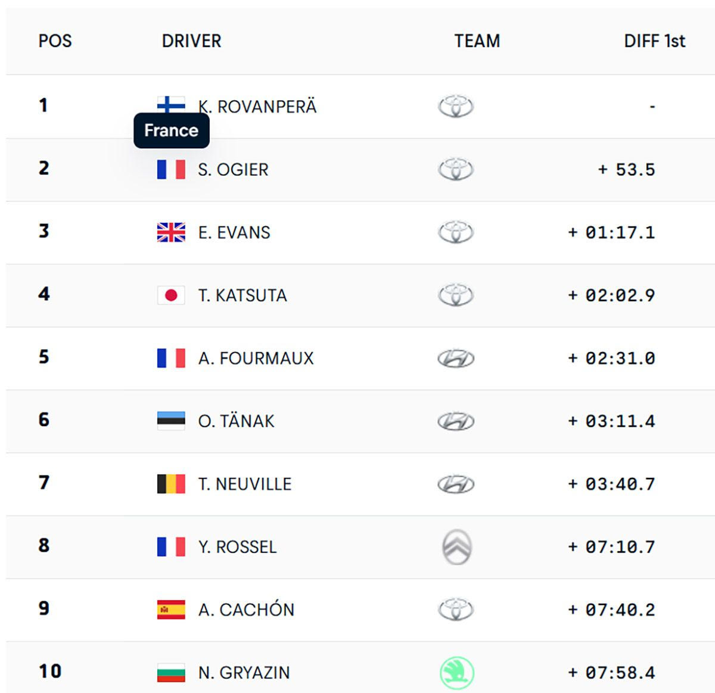Click the TEAM column header
715x693 pixels.
point(477,41)
